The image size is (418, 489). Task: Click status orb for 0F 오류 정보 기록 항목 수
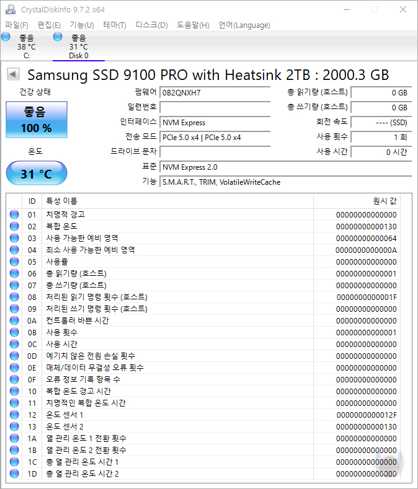pyautogui.click(x=14, y=379)
